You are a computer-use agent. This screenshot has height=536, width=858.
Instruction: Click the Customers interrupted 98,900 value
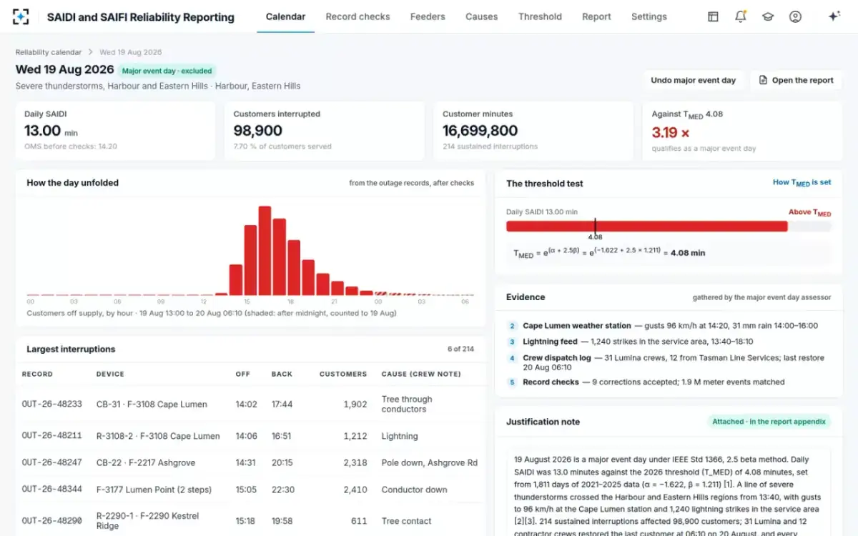(257, 131)
